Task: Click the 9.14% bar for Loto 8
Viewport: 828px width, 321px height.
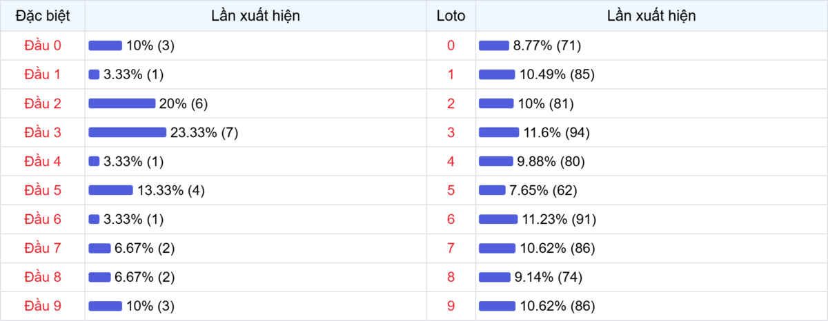Action: point(494,277)
